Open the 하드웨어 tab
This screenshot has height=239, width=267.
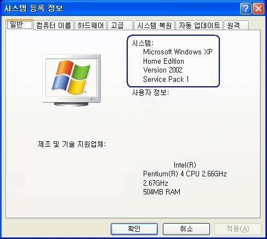[90, 25]
